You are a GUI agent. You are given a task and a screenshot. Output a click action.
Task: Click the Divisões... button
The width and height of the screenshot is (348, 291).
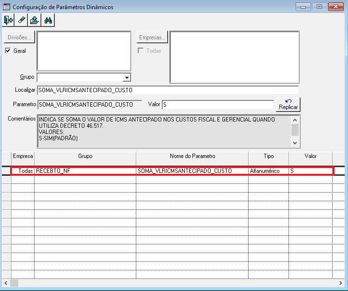19,37
